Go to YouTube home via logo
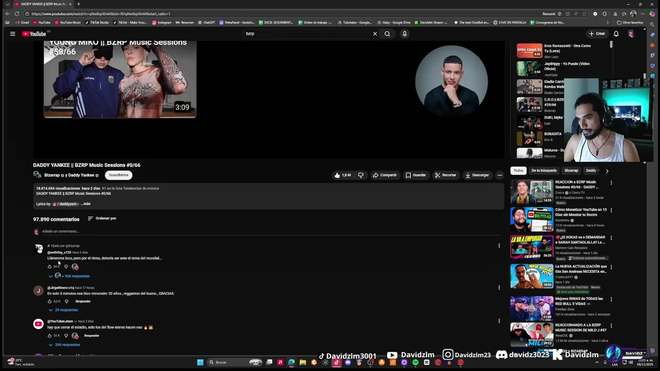The width and height of the screenshot is (660, 371). (x=34, y=34)
